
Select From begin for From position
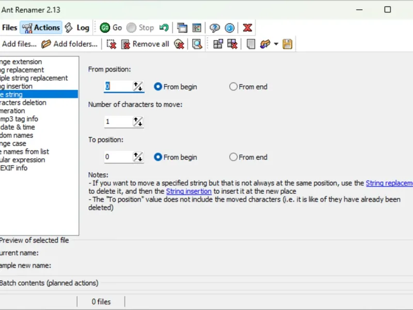[176, 87]
